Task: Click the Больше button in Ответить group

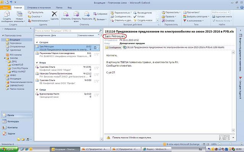Action: coord(100,19)
